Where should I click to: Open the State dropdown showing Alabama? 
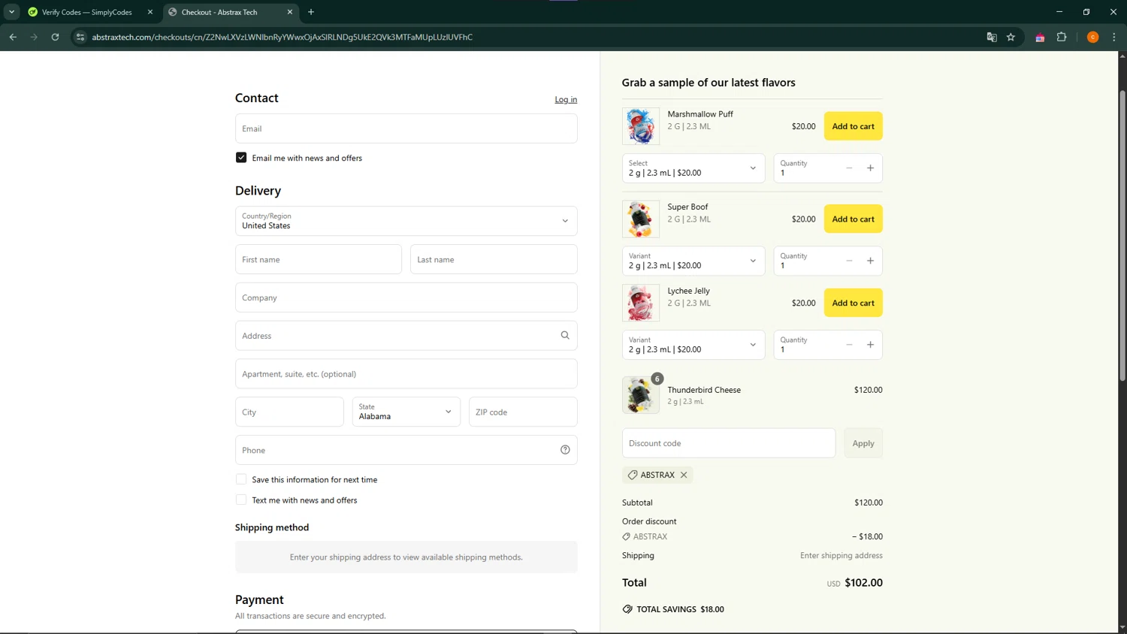[x=406, y=412]
